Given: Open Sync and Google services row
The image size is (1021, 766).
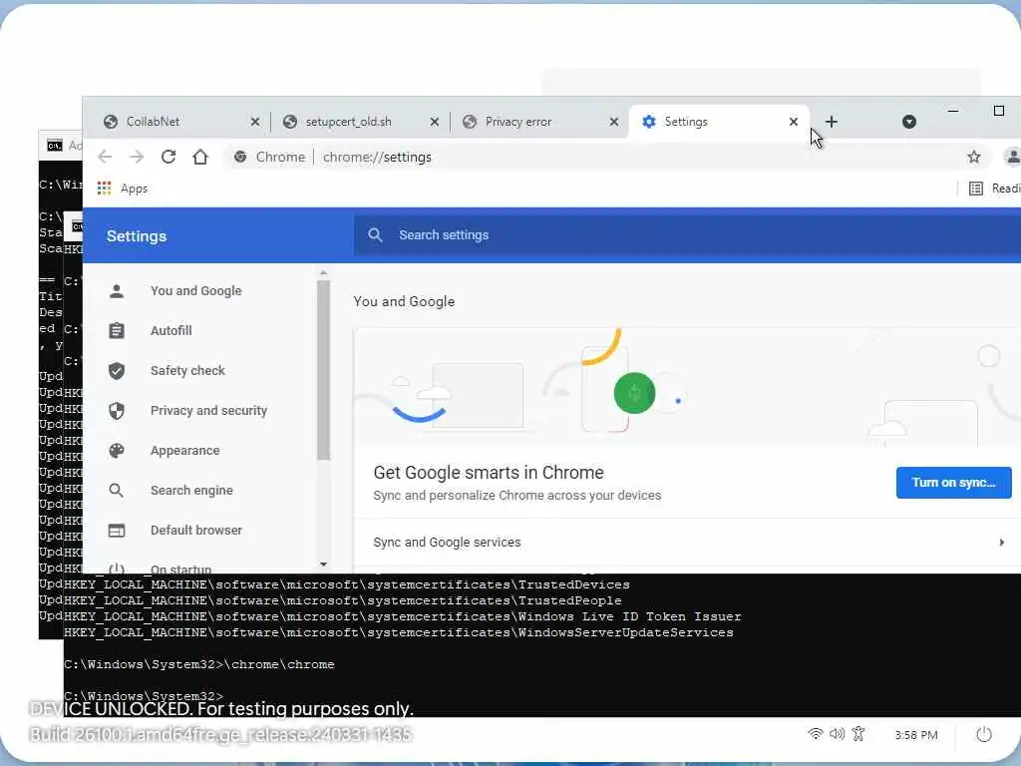Looking at the screenshot, I should 688,542.
